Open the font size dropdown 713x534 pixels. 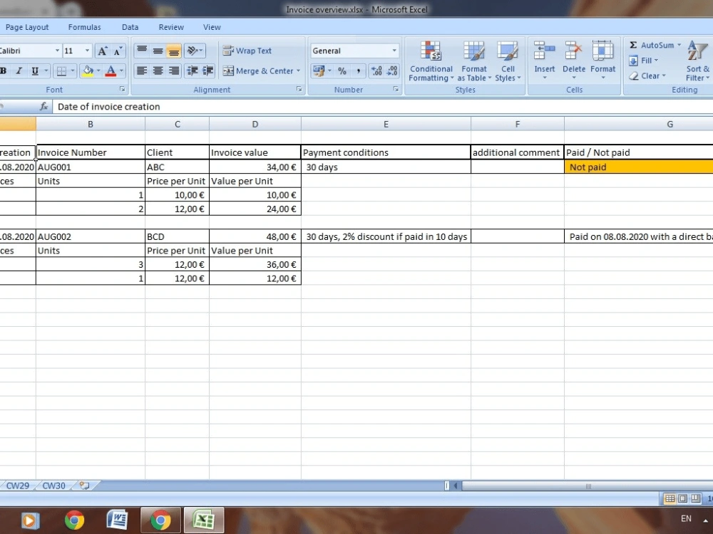[x=87, y=51]
